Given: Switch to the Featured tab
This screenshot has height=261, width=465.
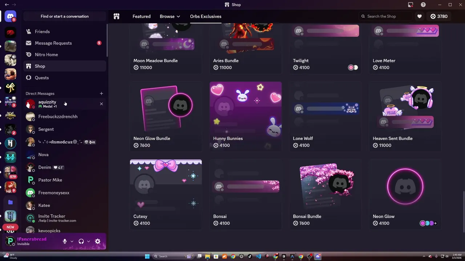Looking at the screenshot, I should point(141,16).
